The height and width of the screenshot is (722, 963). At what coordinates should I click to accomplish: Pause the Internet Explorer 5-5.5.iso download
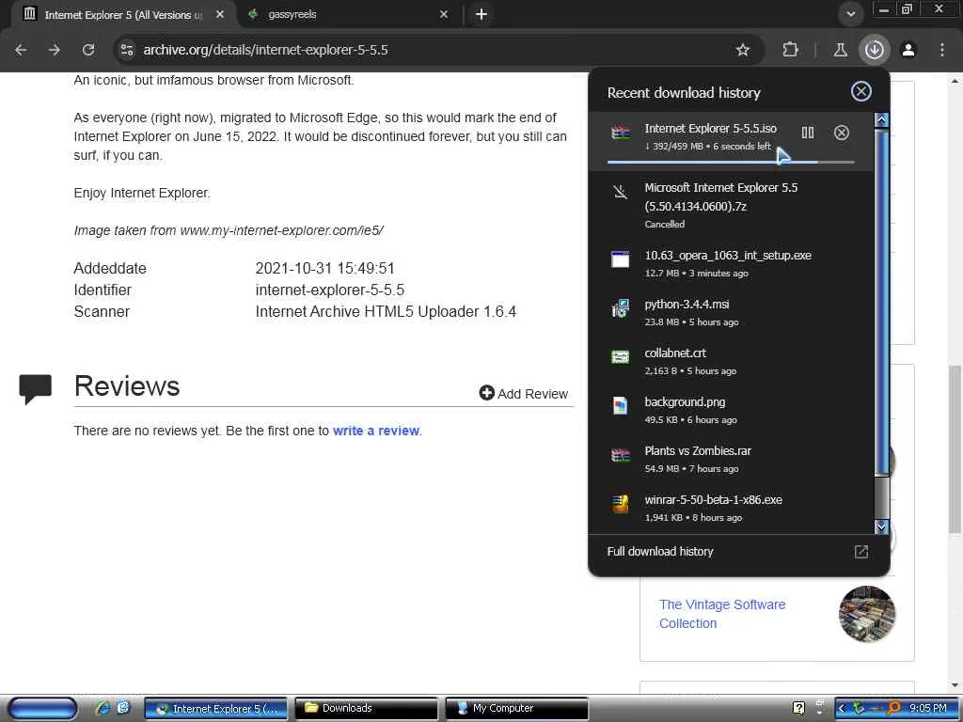coord(808,132)
